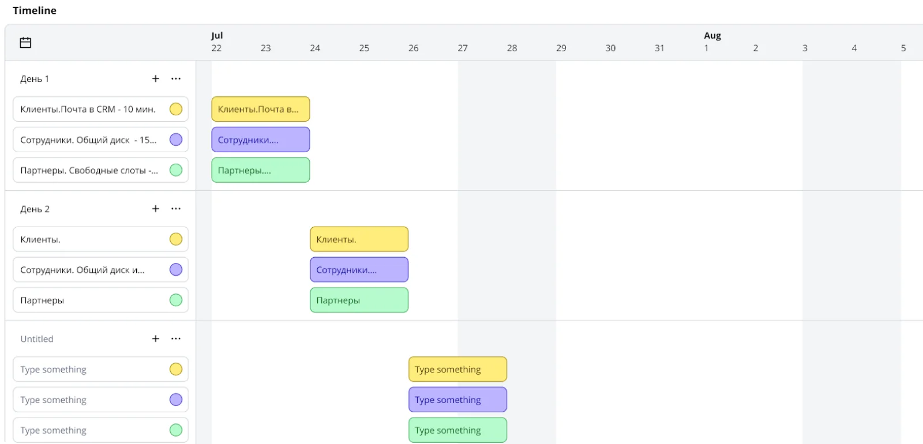Add item to День 2 group
This screenshot has width=923, height=444.
[155, 209]
